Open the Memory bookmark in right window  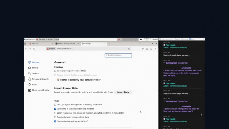184,39
